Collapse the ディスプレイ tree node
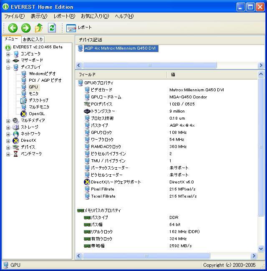Screen dimensions: 267x271 pos(8,67)
